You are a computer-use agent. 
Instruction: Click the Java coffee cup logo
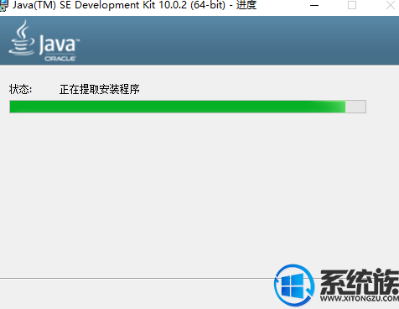pyautogui.click(x=22, y=38)
